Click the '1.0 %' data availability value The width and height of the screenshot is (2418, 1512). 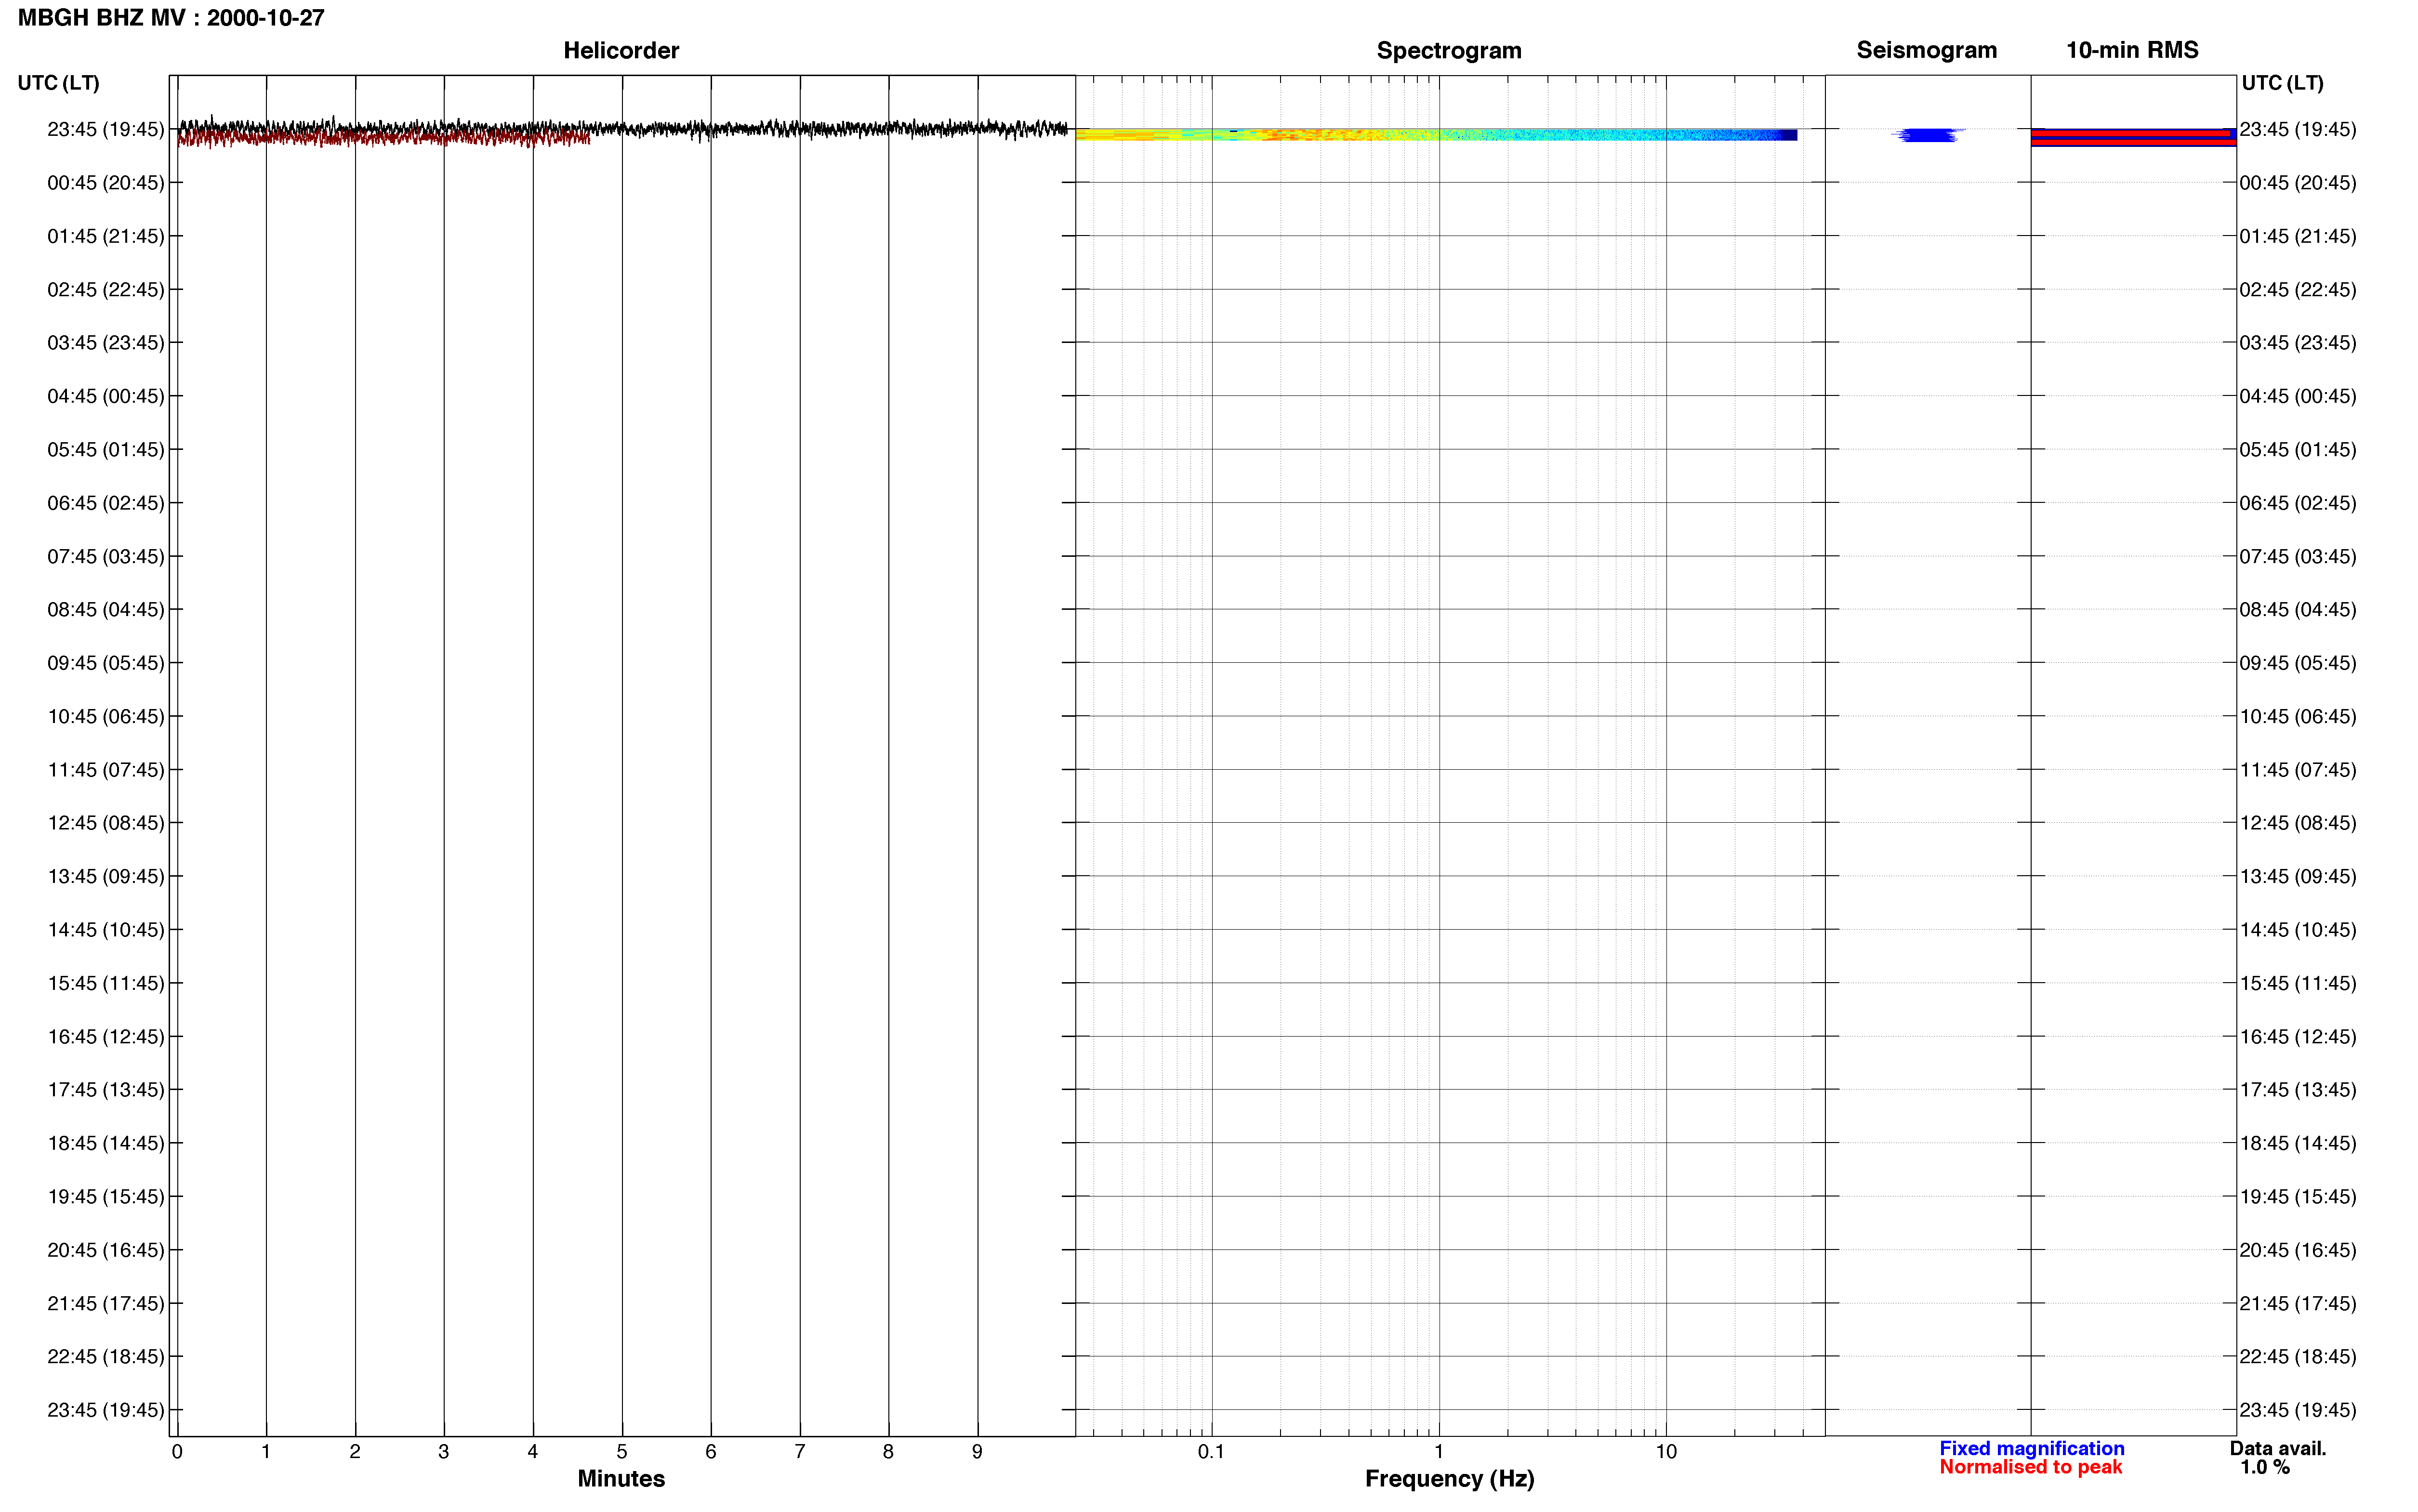pyautogui.click(x=2264, y=1467)
